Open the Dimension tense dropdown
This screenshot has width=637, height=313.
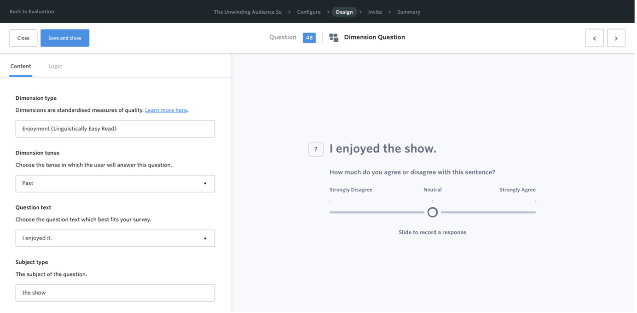pos(115,183)
